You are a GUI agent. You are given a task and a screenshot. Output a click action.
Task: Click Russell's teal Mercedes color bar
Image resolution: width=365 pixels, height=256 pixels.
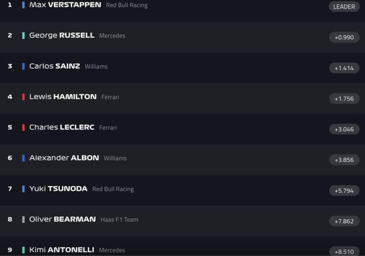[24, 36]
